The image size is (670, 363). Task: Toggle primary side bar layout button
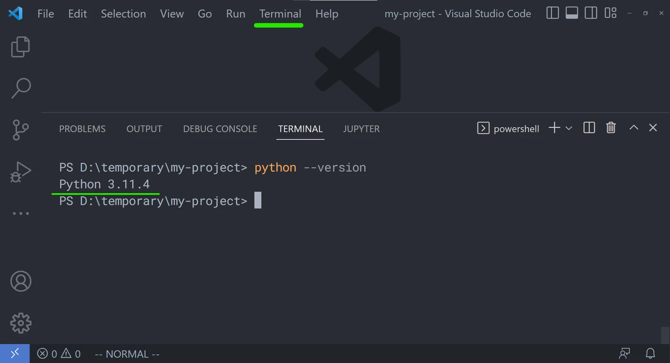coord(552,13)
